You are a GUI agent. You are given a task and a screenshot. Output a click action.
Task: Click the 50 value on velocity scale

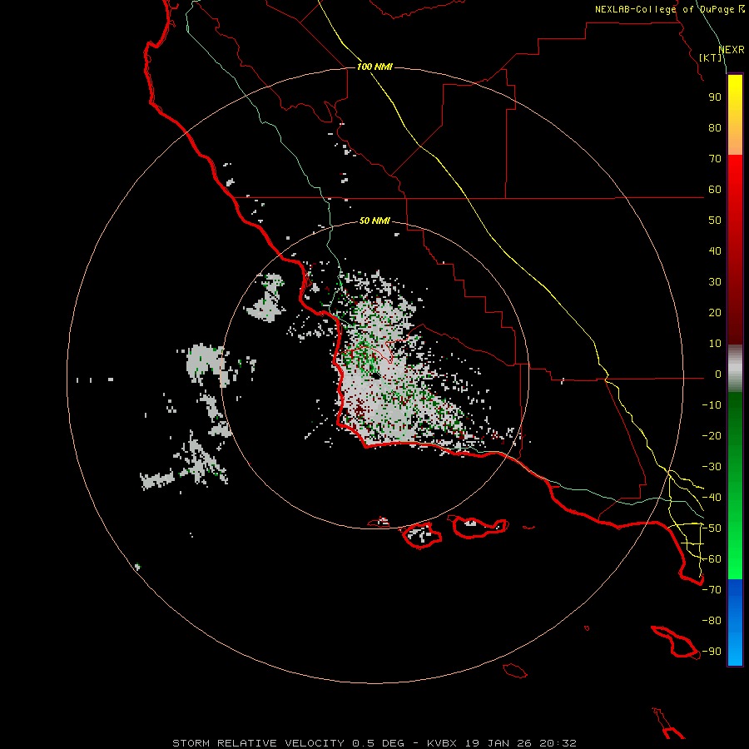click(715, 221)
